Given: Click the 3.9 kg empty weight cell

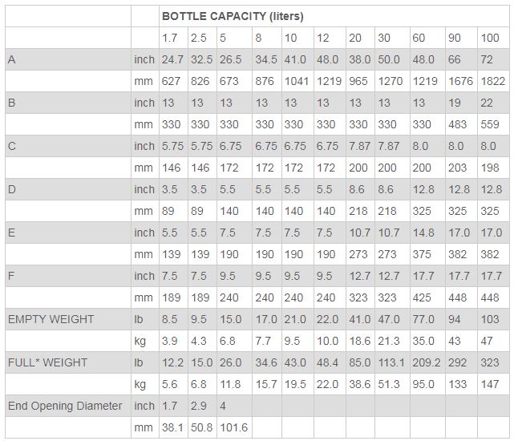Looking at the screenshot, I should pos(170,341).
